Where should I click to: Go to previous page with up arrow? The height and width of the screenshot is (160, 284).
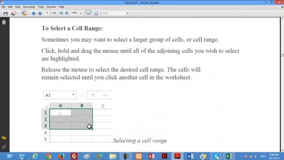[34, 13]
